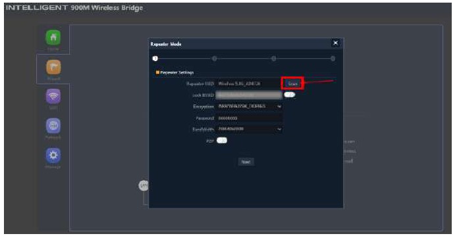Close the Repeater Mode dialog
This screenshot has height=238, width=457.
click(336, 43)
